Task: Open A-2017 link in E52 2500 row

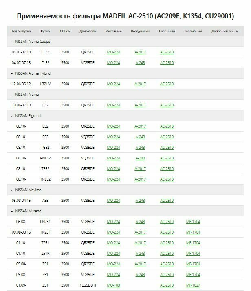Action: pos(140,126)
